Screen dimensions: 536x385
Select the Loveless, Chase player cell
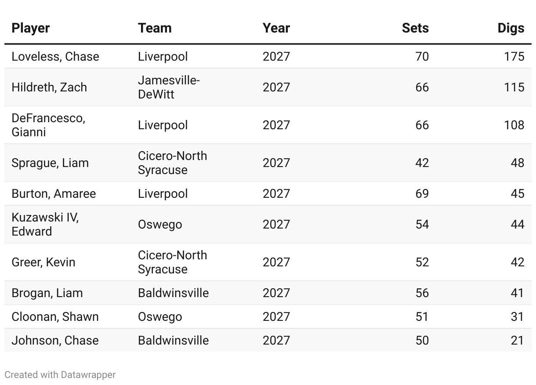coord(55,57)
